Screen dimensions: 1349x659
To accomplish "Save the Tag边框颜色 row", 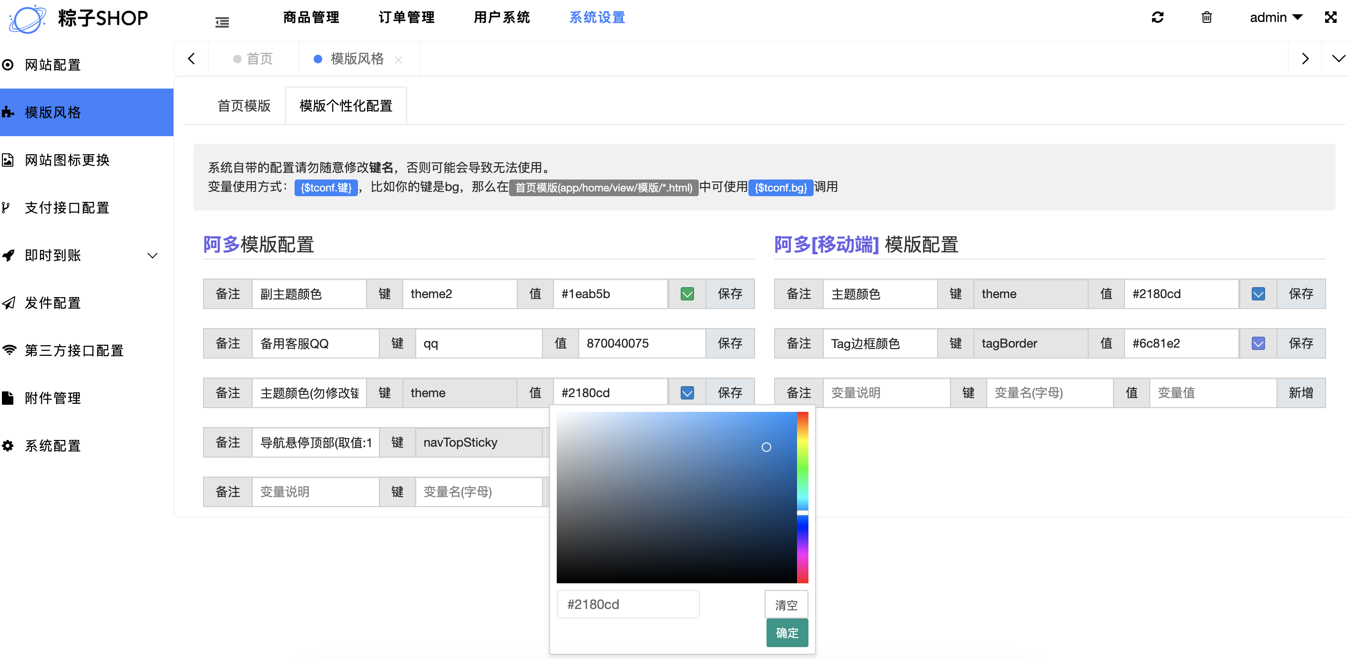I will click(1301, 343).
